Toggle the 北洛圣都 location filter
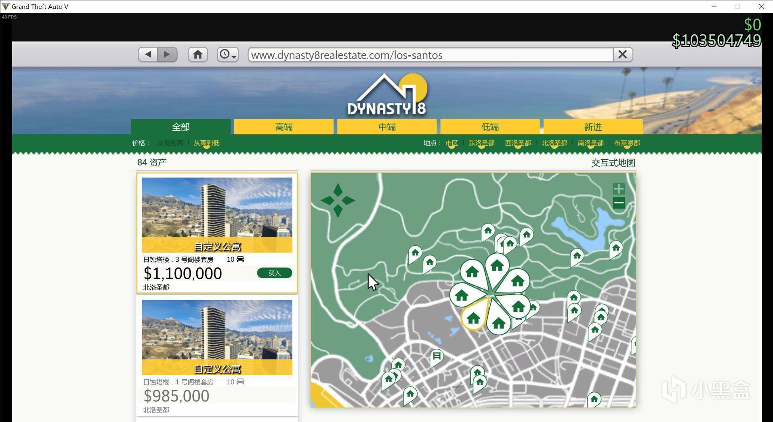Viewport: 773px width, 422px height. coord(554,143)
